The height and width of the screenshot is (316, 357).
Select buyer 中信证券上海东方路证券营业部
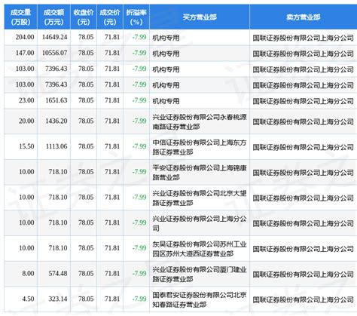[x=200, y=147]
